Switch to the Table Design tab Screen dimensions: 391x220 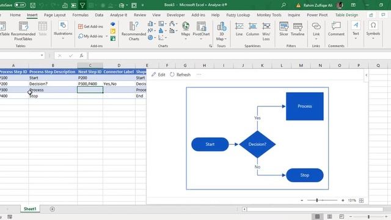346,15
